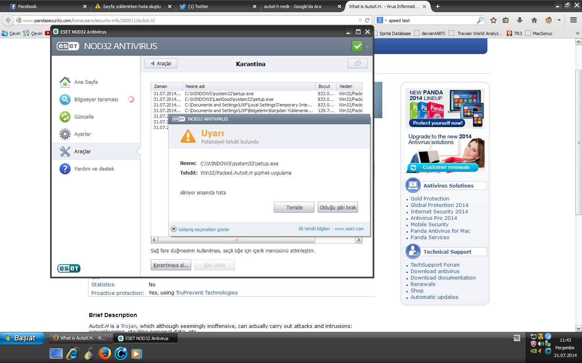Reload the page with the refresh icon
Screen dimensions: 582x363
[x=367, y=20]
